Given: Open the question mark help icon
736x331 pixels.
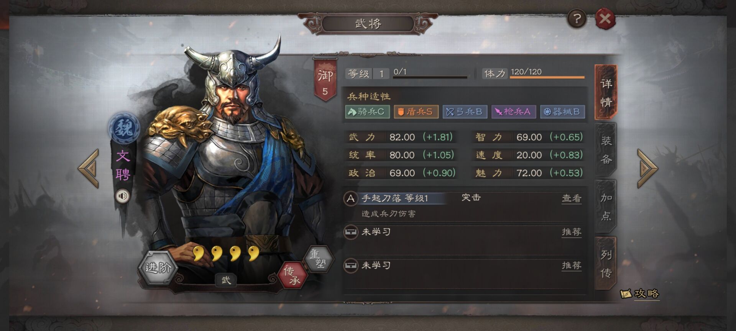Looking at the screenshot, I should tap(577, 18).
